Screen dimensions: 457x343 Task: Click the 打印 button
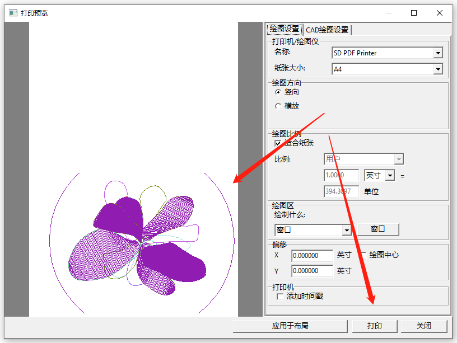(x=375, y=326)
